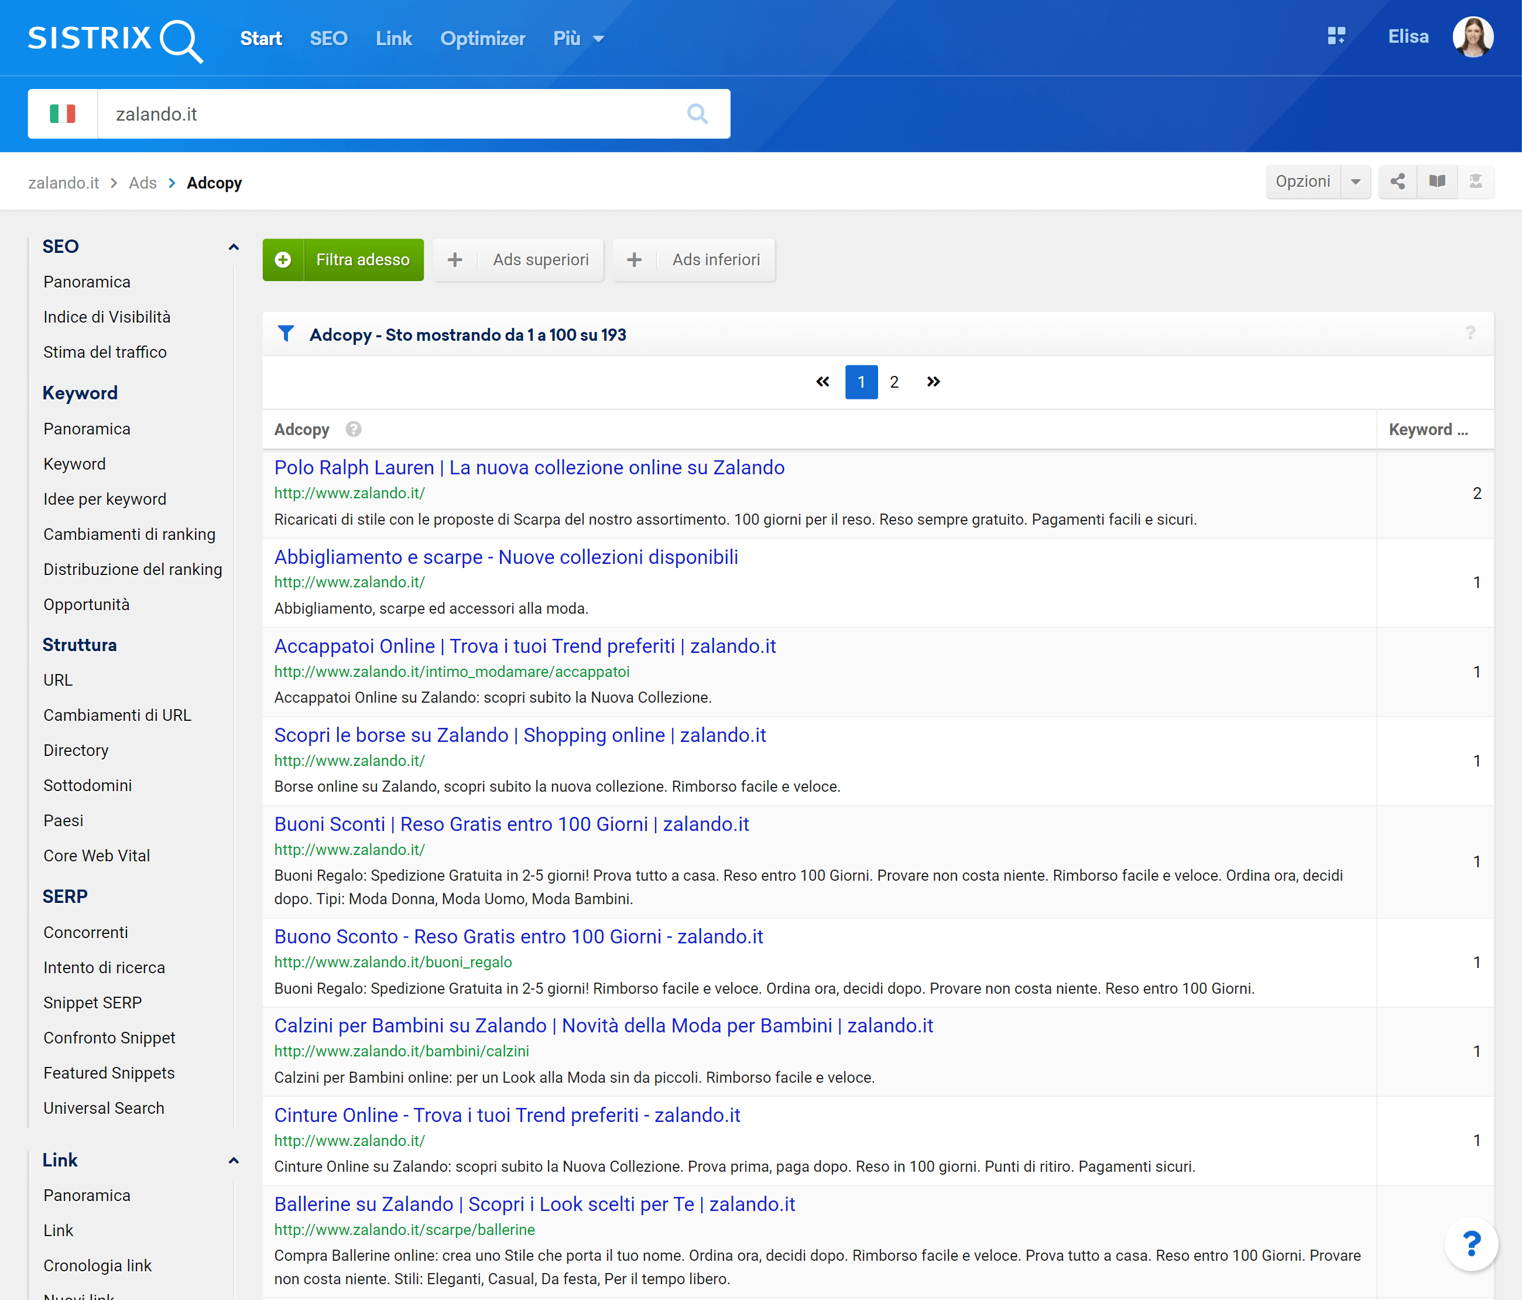Click the search magnifier icon
The height and width of the screenshot is (1300, 1522).
(x=697, y=114)
